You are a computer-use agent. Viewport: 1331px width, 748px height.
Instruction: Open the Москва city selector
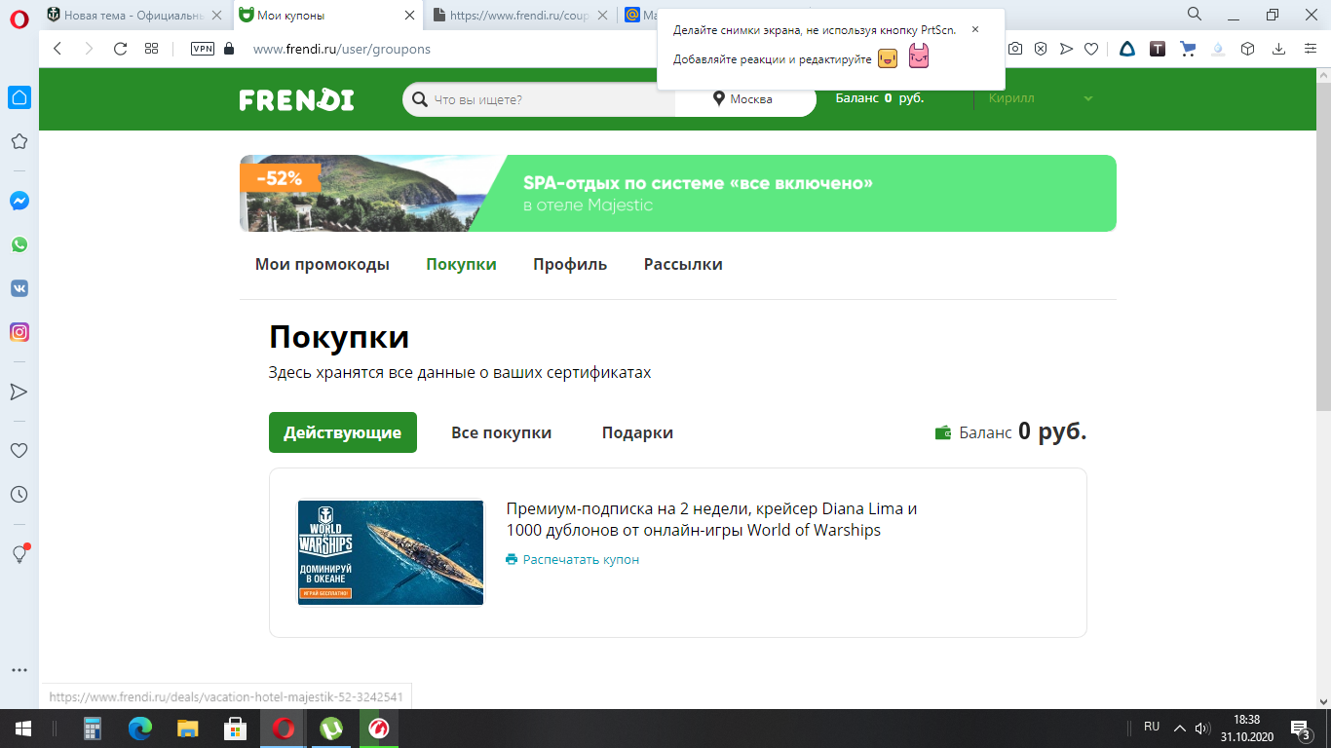point(743,99)
